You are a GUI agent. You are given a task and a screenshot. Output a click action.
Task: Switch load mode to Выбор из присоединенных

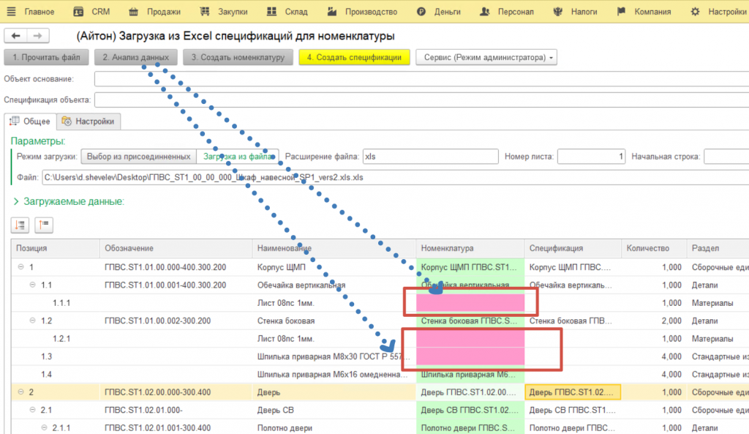[138, 156]
